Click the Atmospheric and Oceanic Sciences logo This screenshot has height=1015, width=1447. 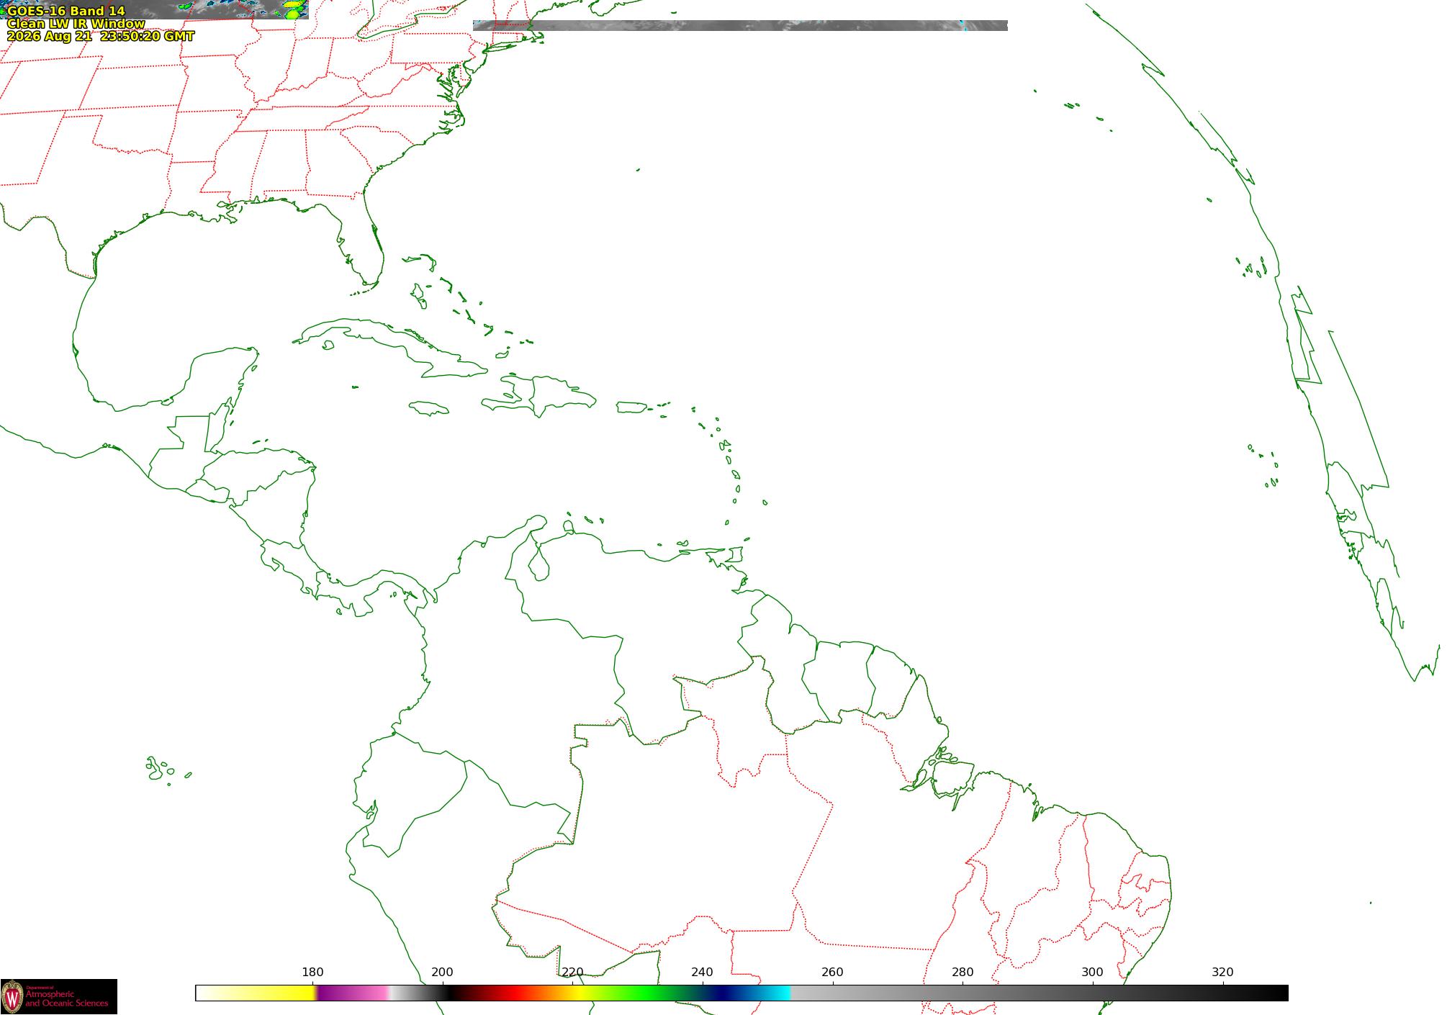coord(58,996)
